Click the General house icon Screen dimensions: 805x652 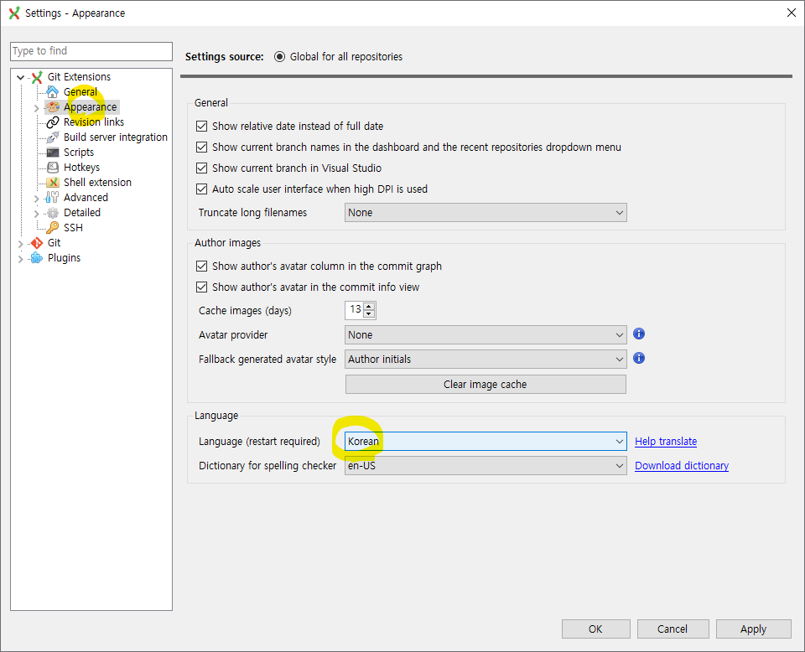(x=52, y=92)
